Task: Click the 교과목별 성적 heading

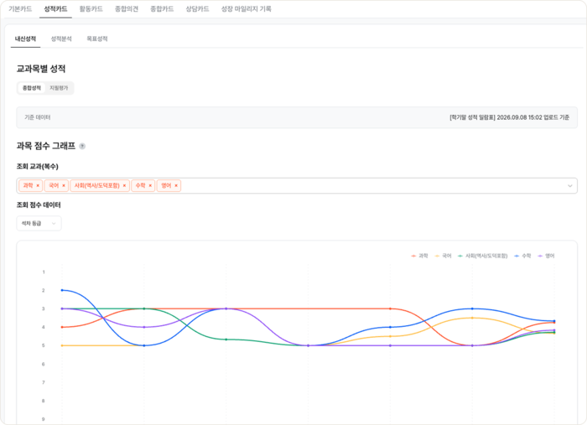Action: (x=41, y=69)
